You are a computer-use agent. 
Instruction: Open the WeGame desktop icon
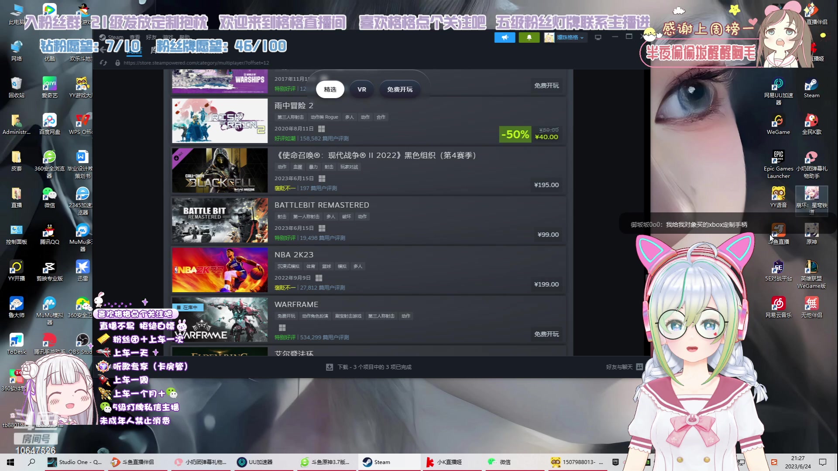pyautogui.click(x=778, y=124)
